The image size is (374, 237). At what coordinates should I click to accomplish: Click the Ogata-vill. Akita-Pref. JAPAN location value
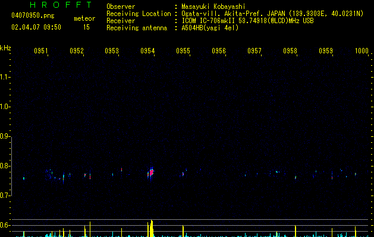point(272,14)
